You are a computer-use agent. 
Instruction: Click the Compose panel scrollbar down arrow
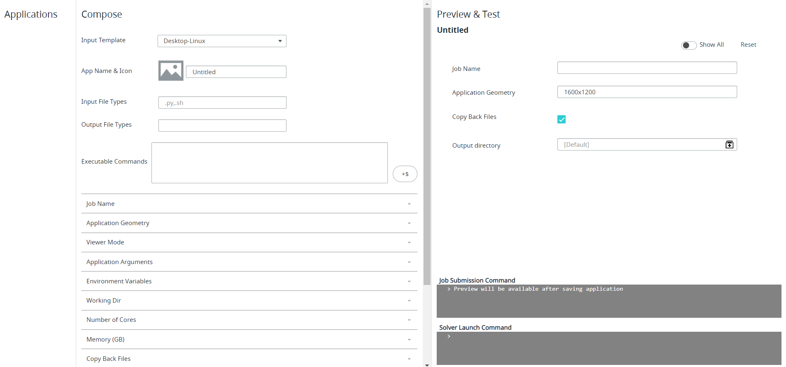427,365
